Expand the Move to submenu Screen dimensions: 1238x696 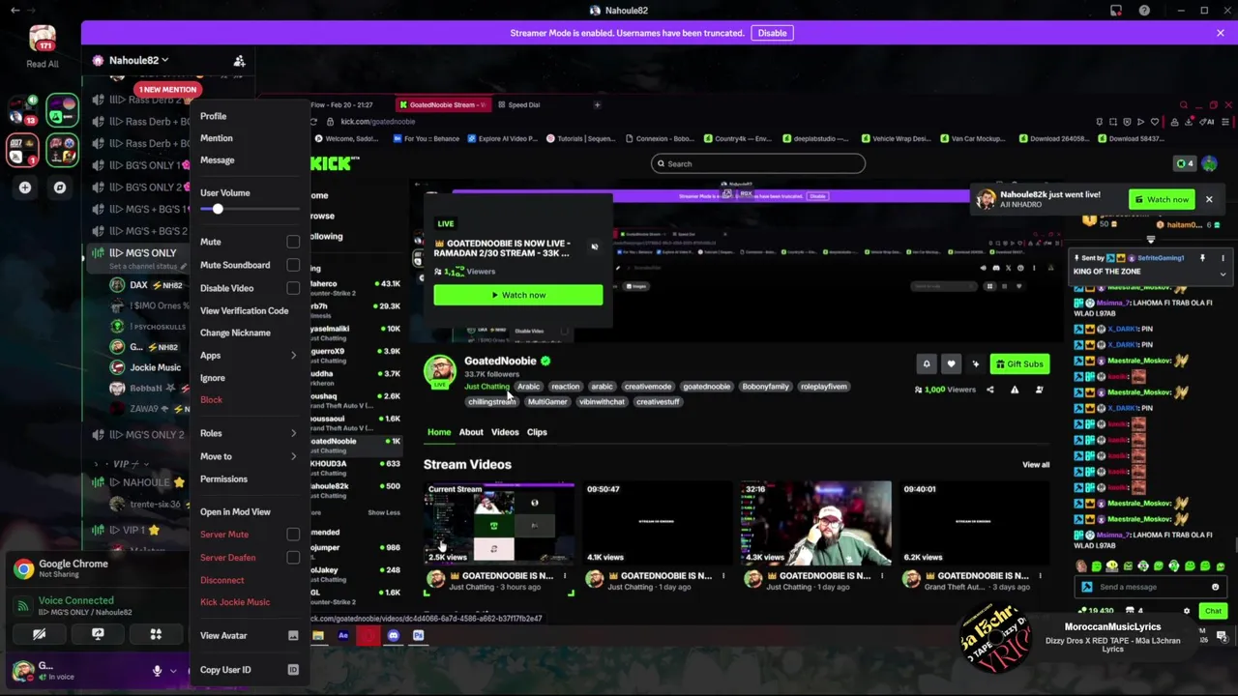click(250, 456)
